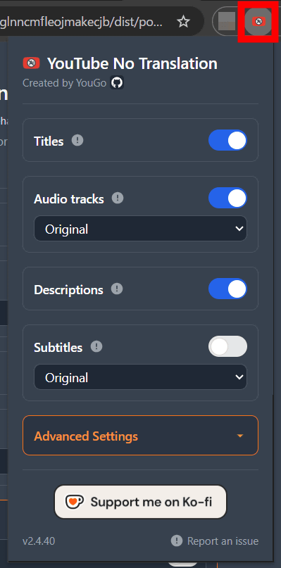Turn off the Audio tracks switch

point(227,198)
